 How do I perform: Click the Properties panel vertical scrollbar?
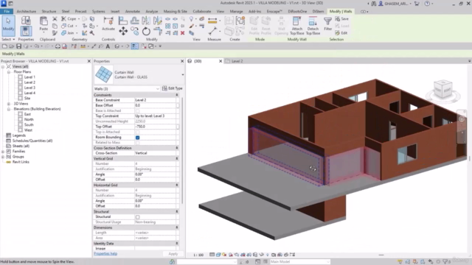point(182,150)
